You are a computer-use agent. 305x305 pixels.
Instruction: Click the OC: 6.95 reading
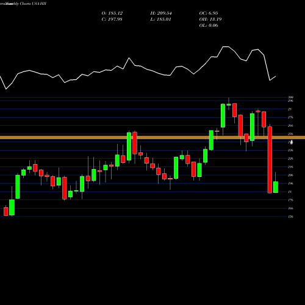[209, 13]
